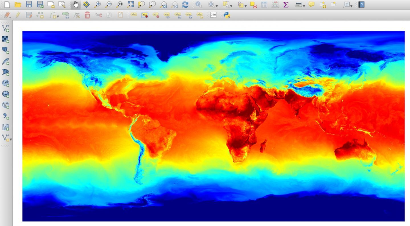This screenshot has height=226, width=410.
Task: Pan map to selection
Action: [x=86, y=5]
